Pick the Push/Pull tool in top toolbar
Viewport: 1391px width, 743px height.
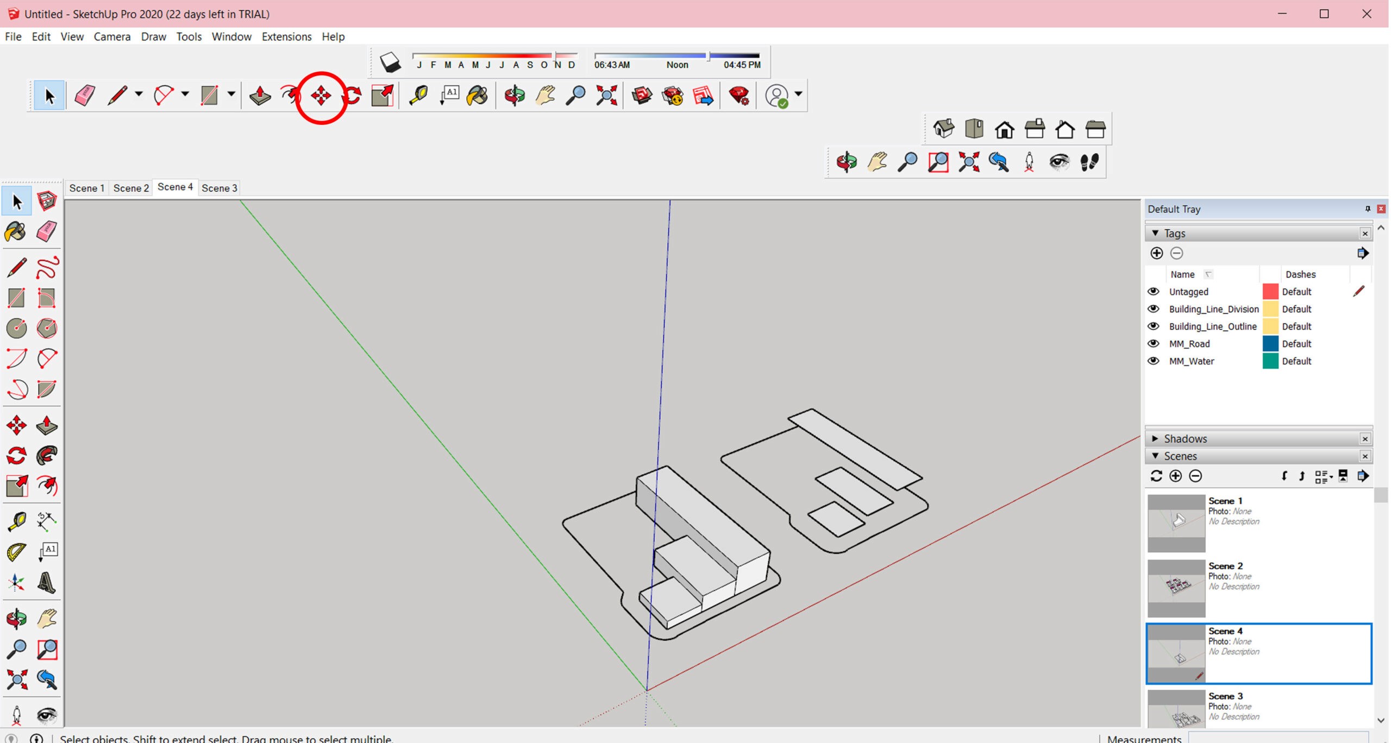260,96
